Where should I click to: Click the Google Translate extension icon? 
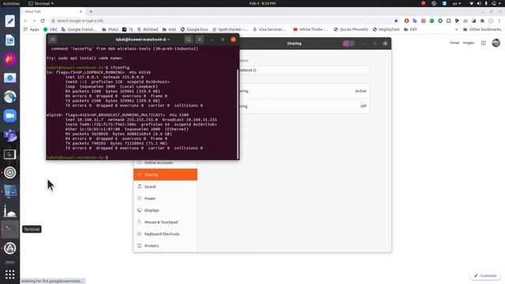[x=415, y=21]
